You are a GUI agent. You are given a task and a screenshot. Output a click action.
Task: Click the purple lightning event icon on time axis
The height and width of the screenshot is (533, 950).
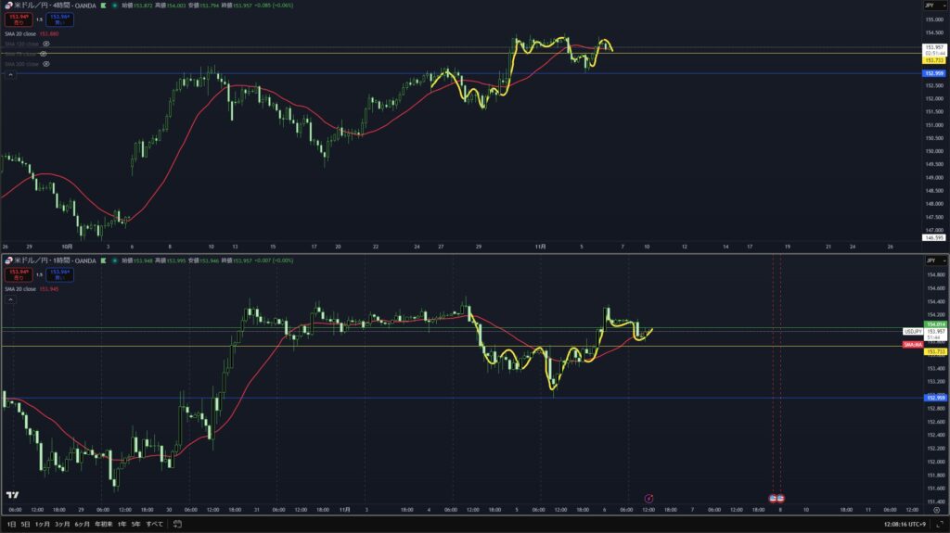tap(648, 498)
